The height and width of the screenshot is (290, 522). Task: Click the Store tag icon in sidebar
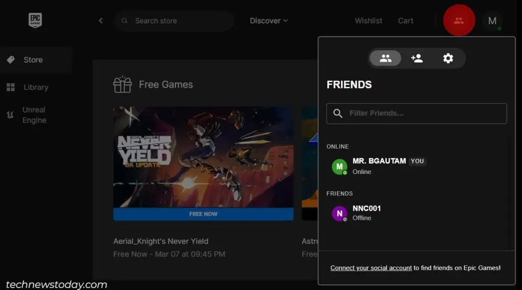11,60
